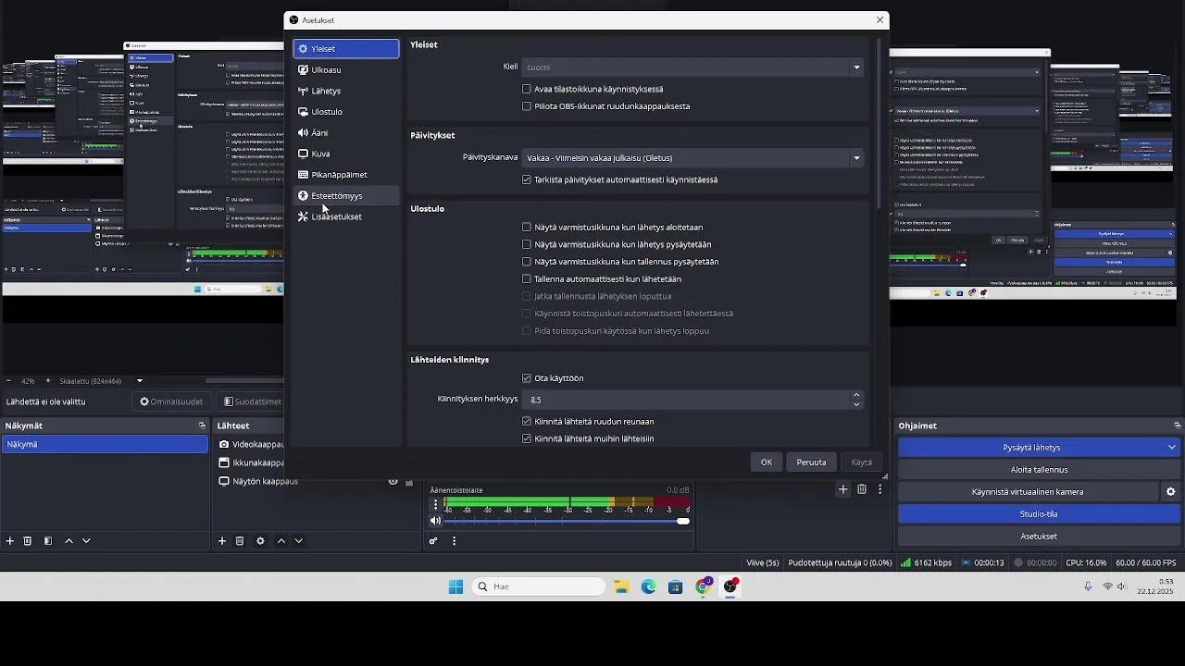Remove selected source with trash icon

[x=240, y=541]
